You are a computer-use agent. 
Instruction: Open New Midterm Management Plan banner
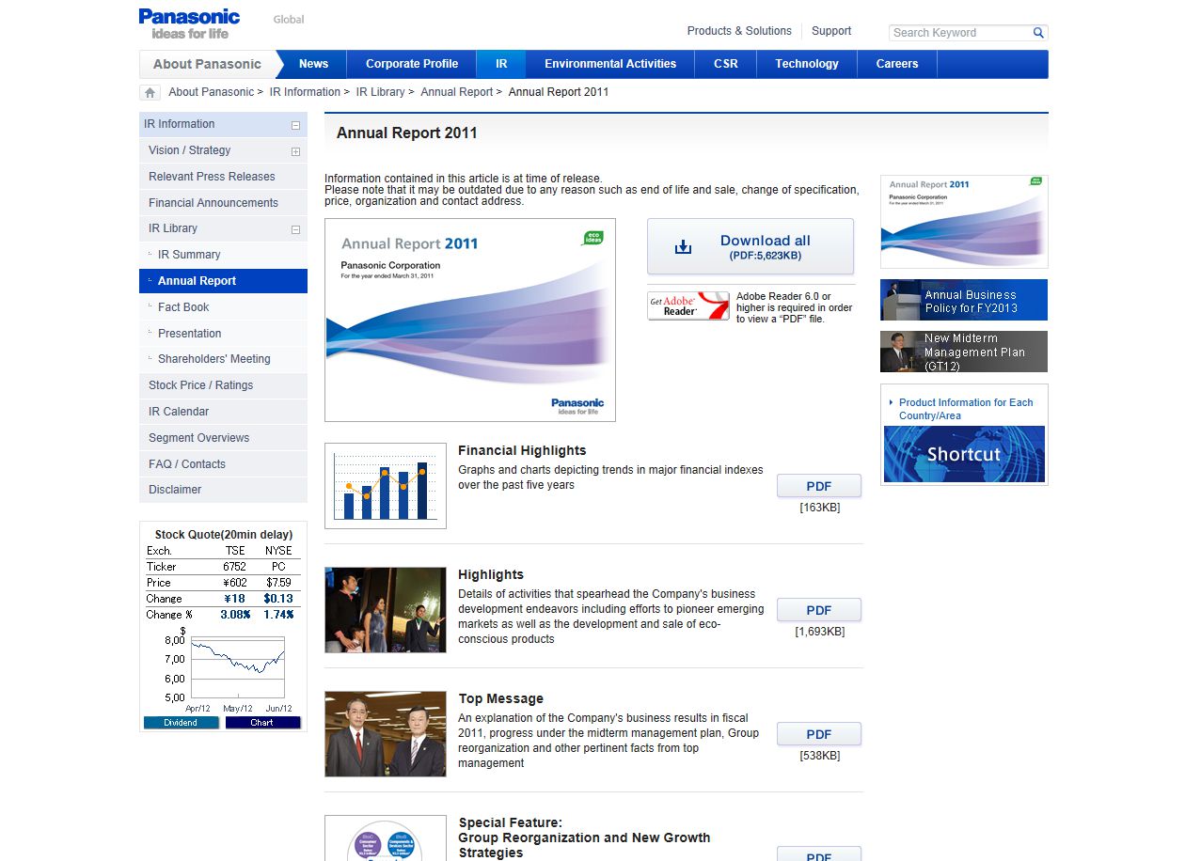(x=964, y=352)
